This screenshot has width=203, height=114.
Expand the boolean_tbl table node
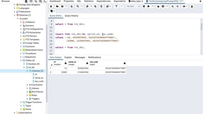point(24,64)
